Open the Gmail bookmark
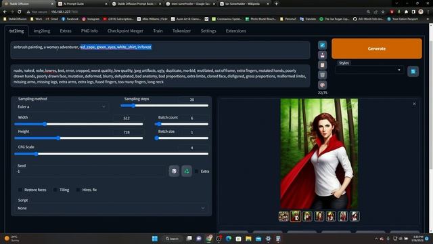 [51, 19]
